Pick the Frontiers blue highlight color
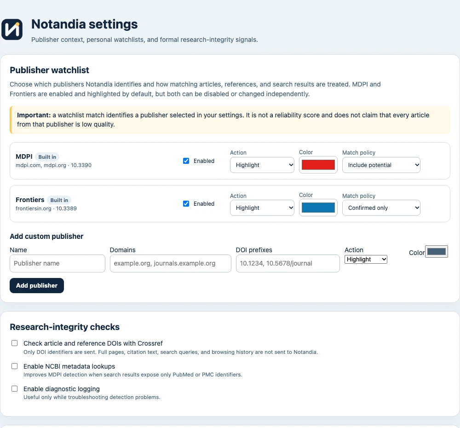This screenshot has height=428, width=460. pos(318,208)
